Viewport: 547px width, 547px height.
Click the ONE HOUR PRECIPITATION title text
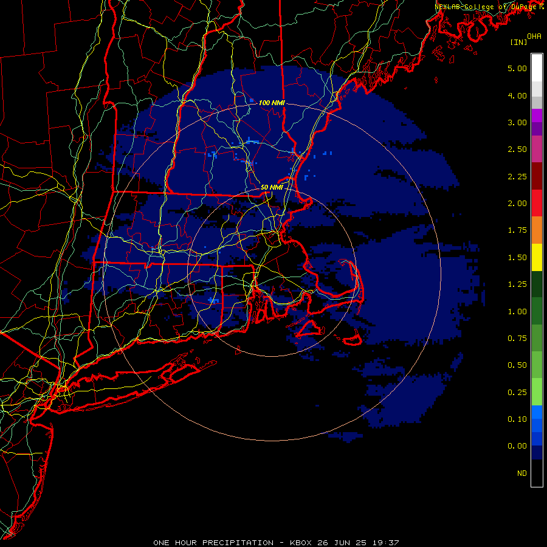tap(213, 543)
